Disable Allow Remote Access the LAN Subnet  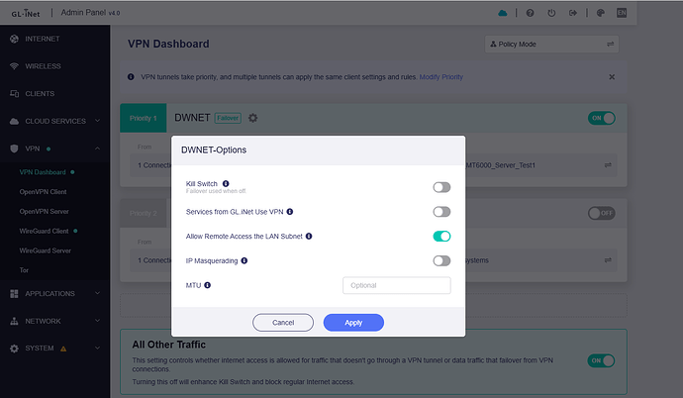pos(441,236)
